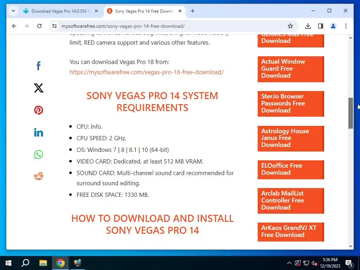Open Chrome three-dot menu

point(346,26)
